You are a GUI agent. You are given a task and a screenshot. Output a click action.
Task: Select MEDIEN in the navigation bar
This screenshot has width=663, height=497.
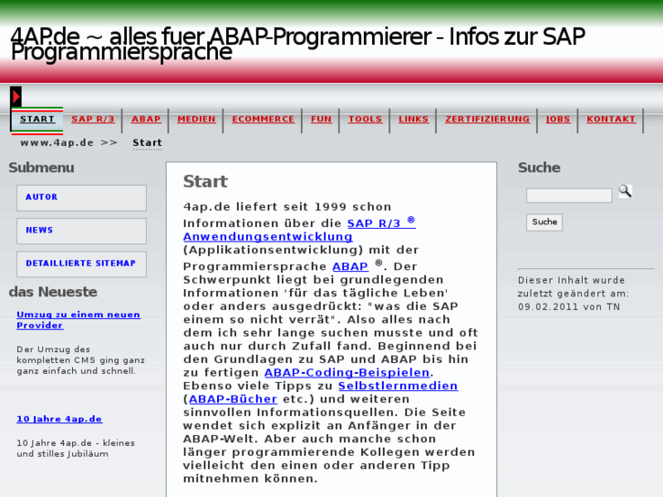click(x=196, y=119)
